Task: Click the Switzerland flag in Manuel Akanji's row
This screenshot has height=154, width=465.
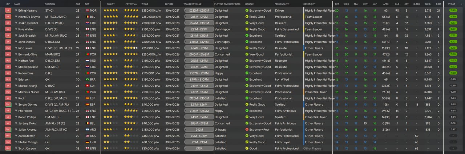Action: (88, 86)
